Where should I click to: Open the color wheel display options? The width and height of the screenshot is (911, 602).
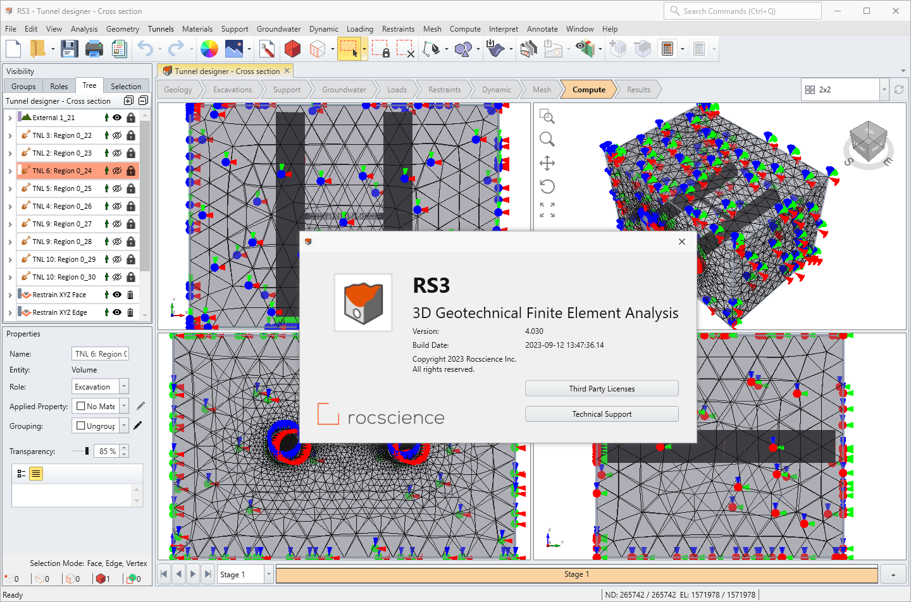click(x=209, y=49)
